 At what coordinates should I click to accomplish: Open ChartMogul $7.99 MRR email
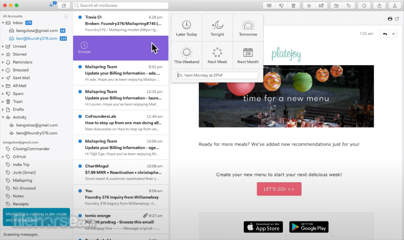[121, 172]
